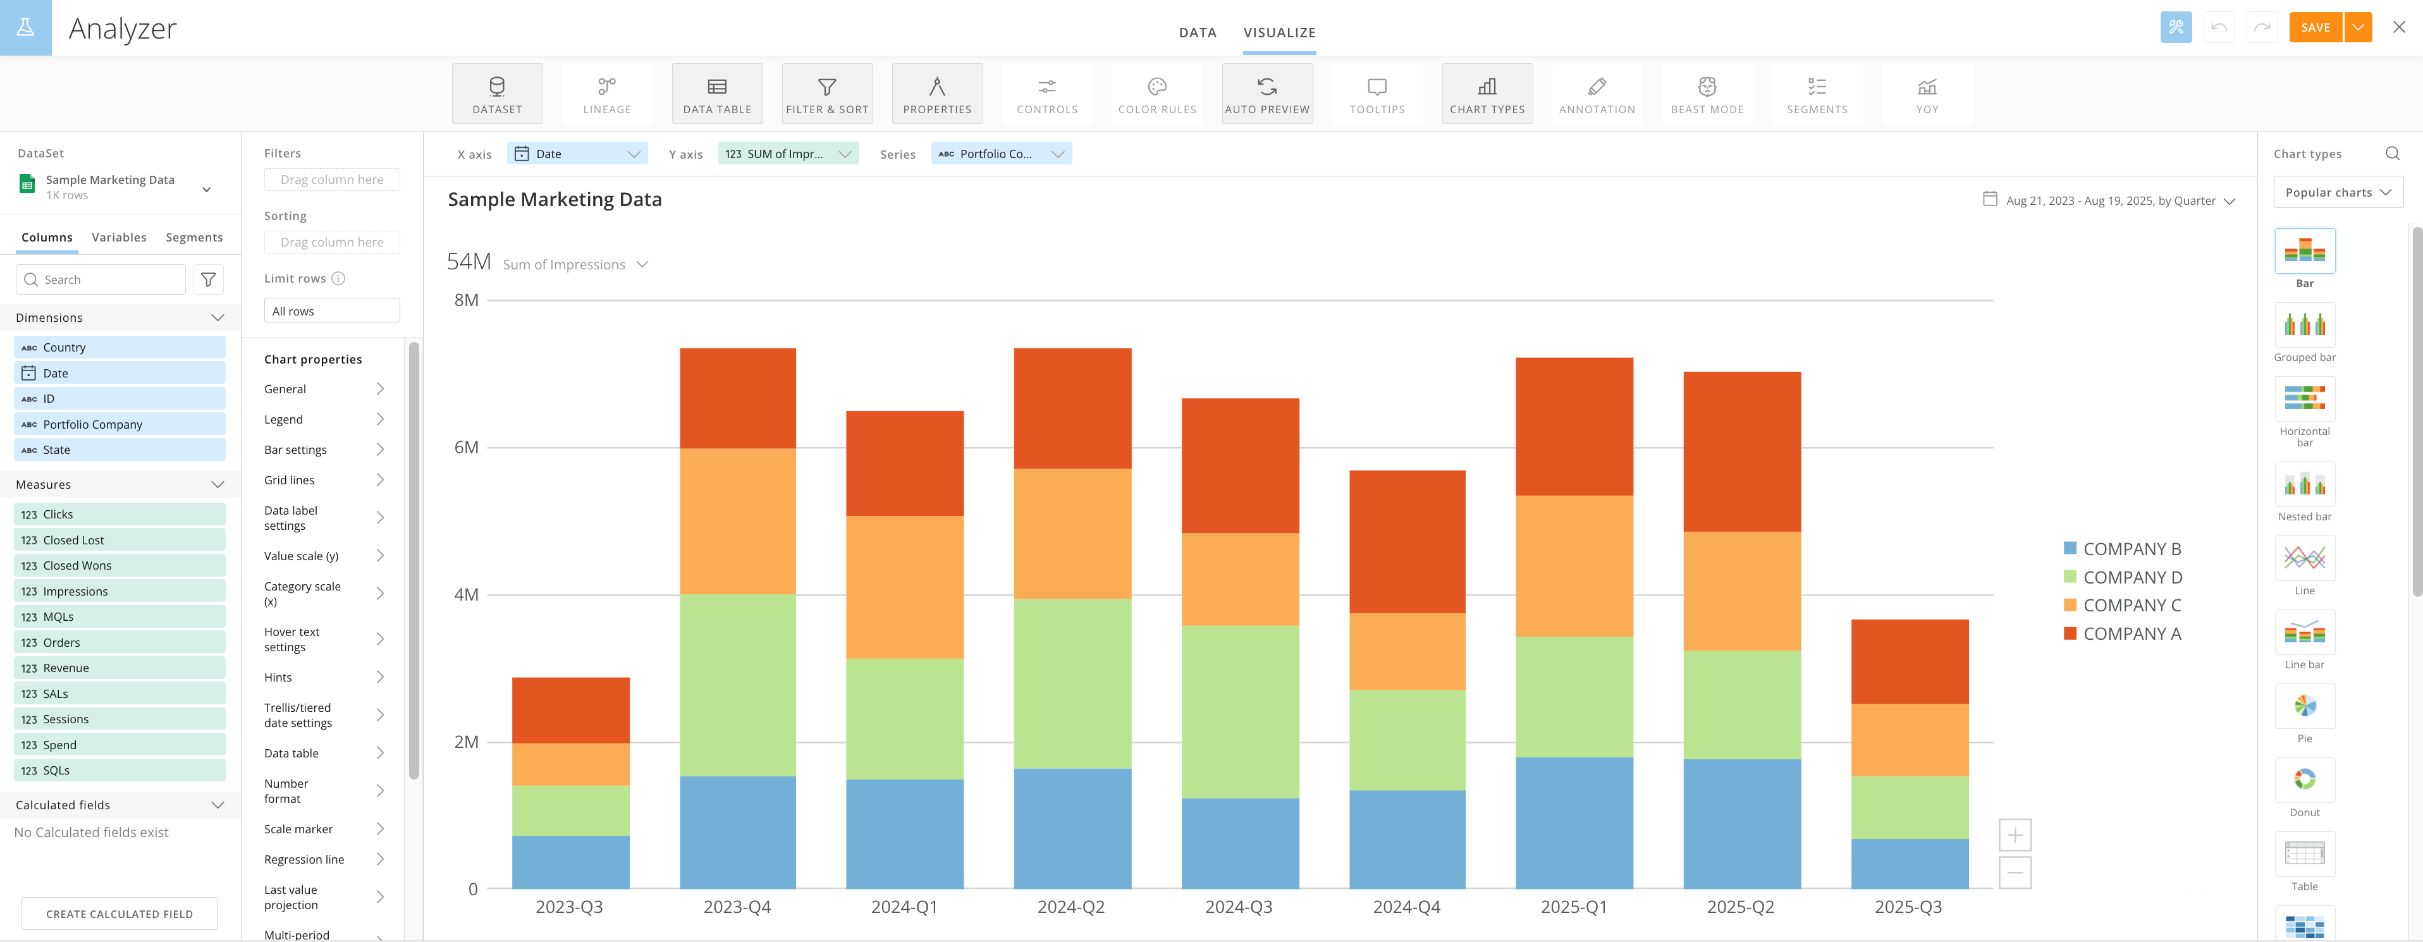Click the Create Calculated Field button
Image resolution: width=2423 pixels, height=942 pixels.
tap(120, 913)
